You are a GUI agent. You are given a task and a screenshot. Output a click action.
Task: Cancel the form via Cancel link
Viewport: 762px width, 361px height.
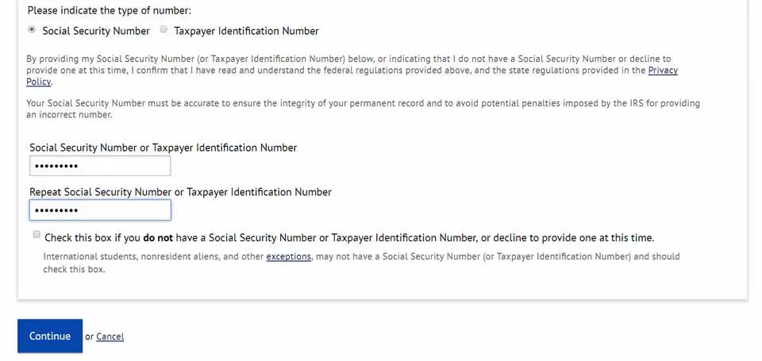click(110, 336)
